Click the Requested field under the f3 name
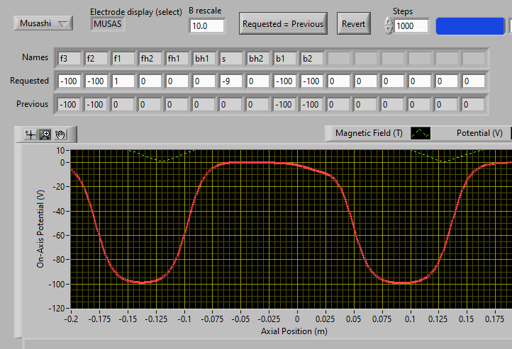This screenshot has height=349, width=512. click(x=69, y=81)
